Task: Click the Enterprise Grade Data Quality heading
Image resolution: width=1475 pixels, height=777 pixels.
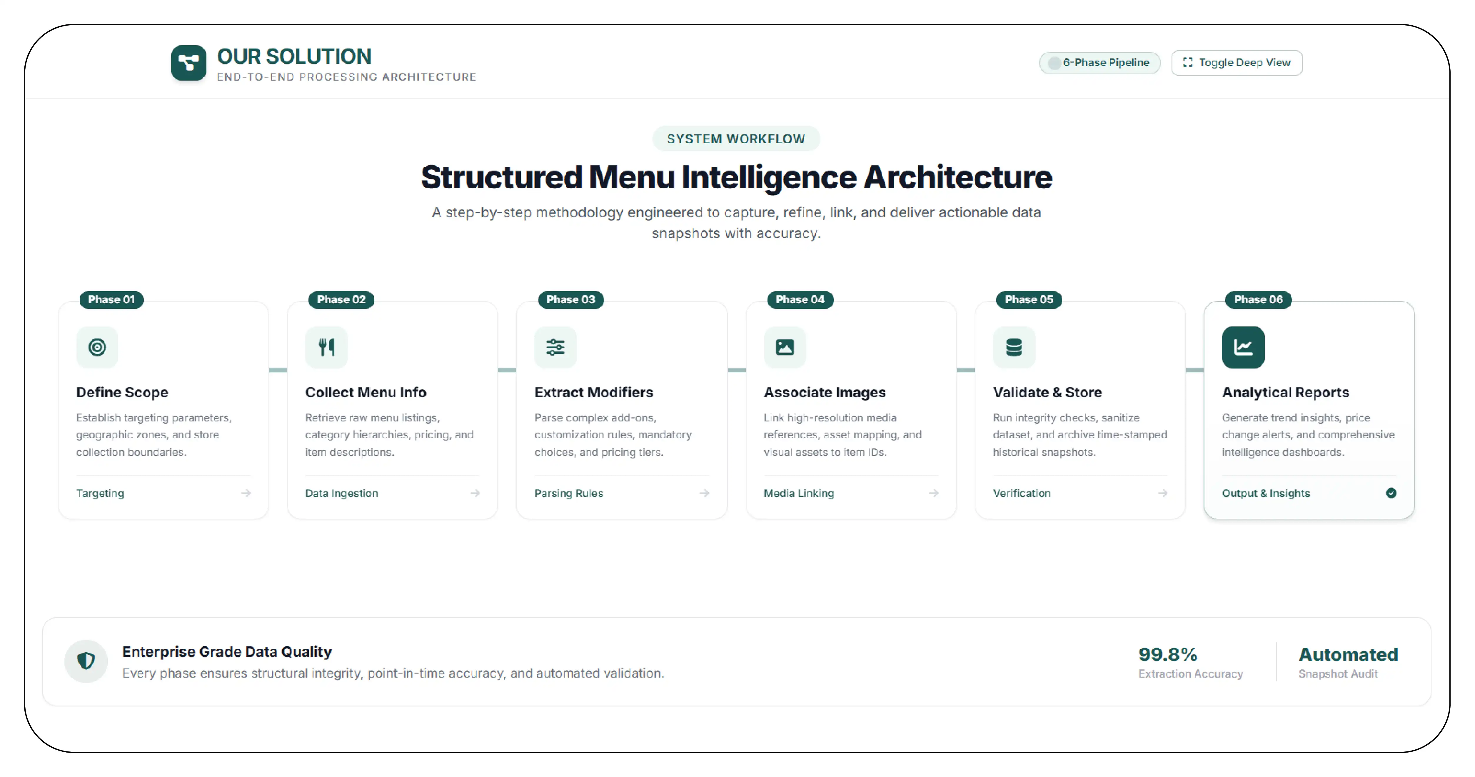Action: click(x=227, y=652)
